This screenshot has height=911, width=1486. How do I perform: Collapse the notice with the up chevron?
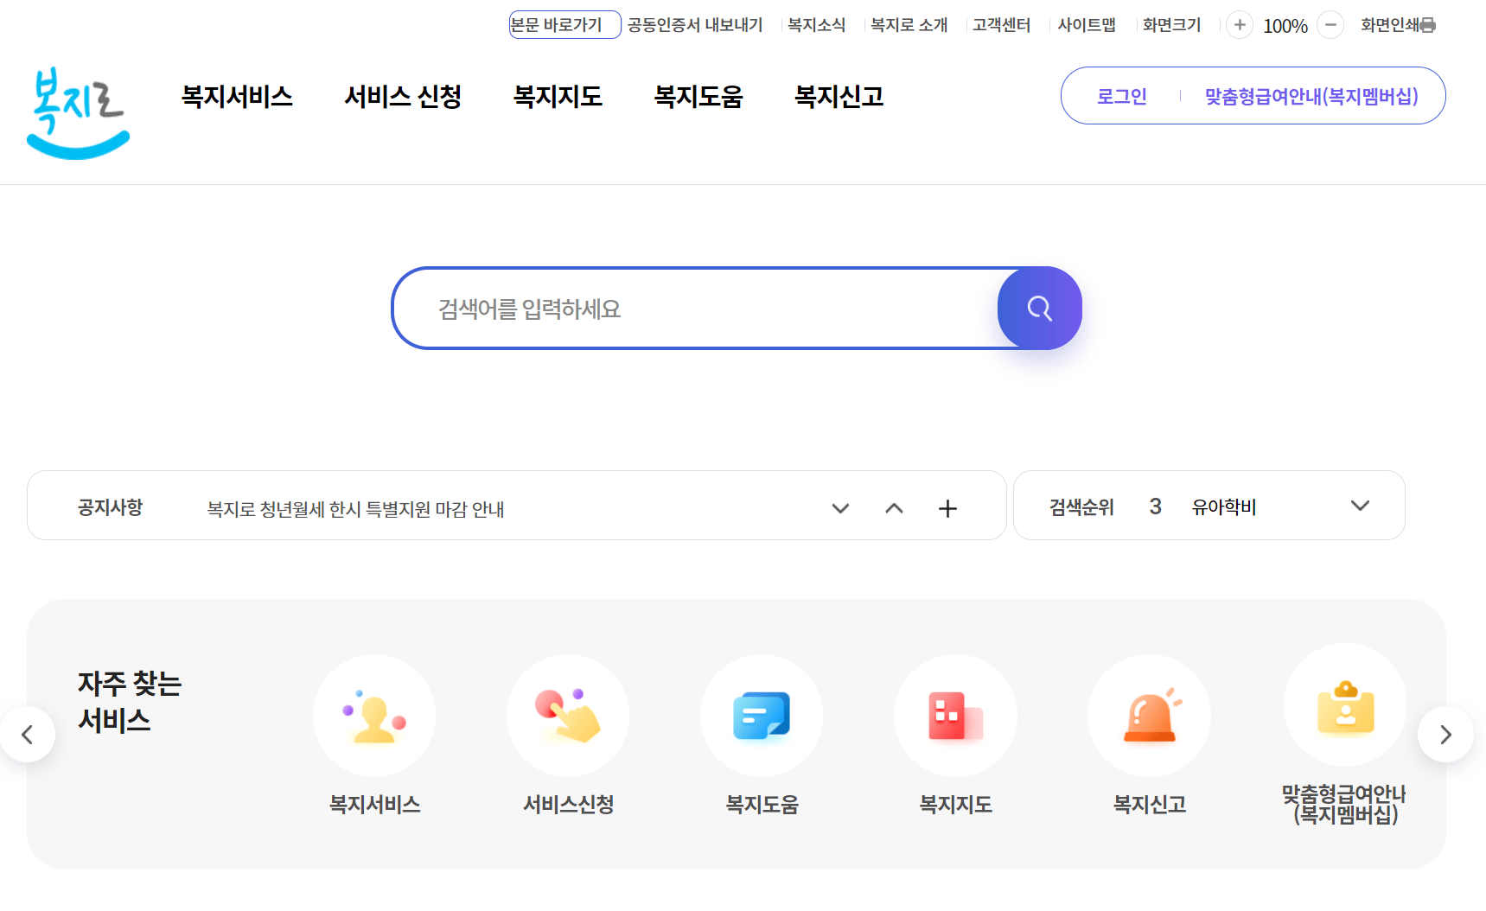[894, 509]
